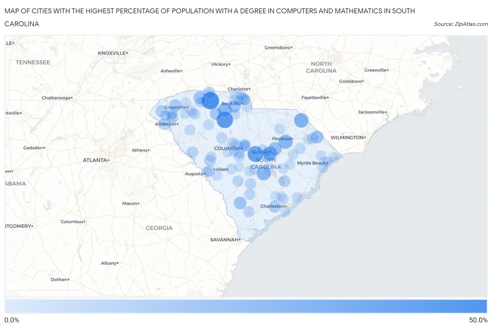Click the Athens city label
492x328 pixels.
[140, 150]
